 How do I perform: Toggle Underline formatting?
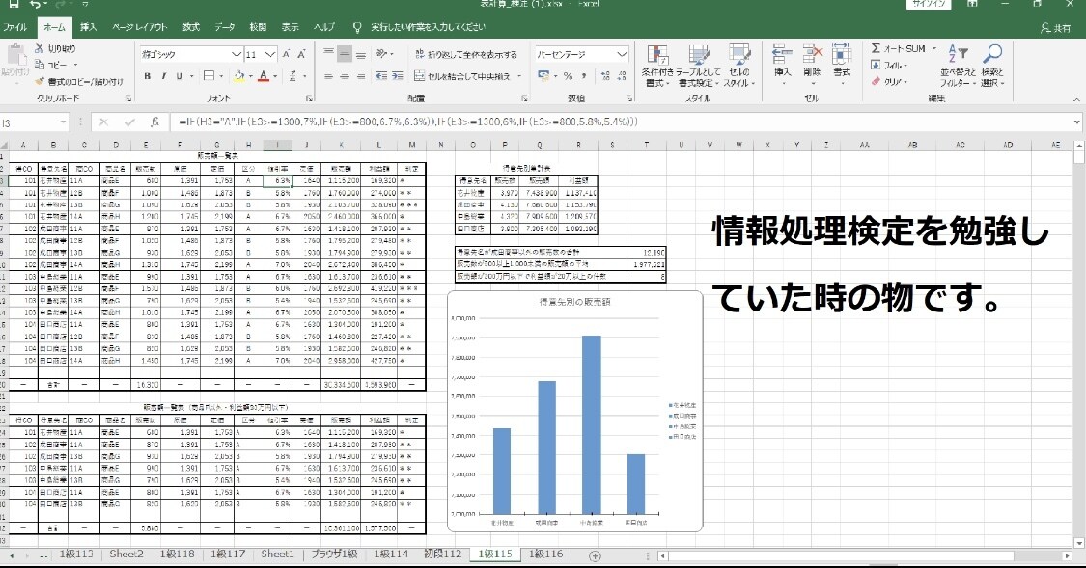tap(180, 76)
